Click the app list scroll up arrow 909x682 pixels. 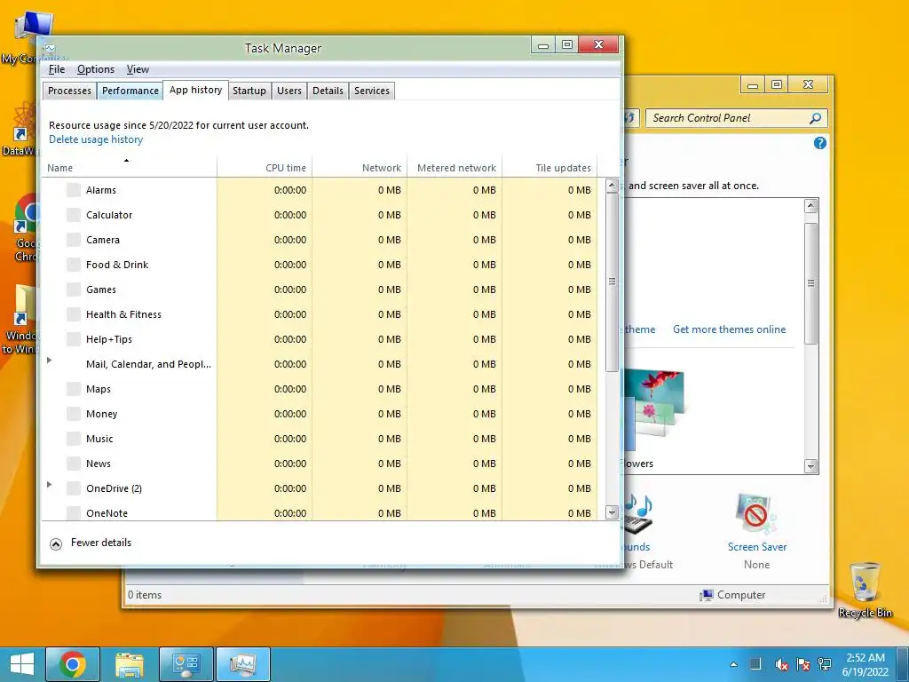pyautogui.click(x=612, y=186)
